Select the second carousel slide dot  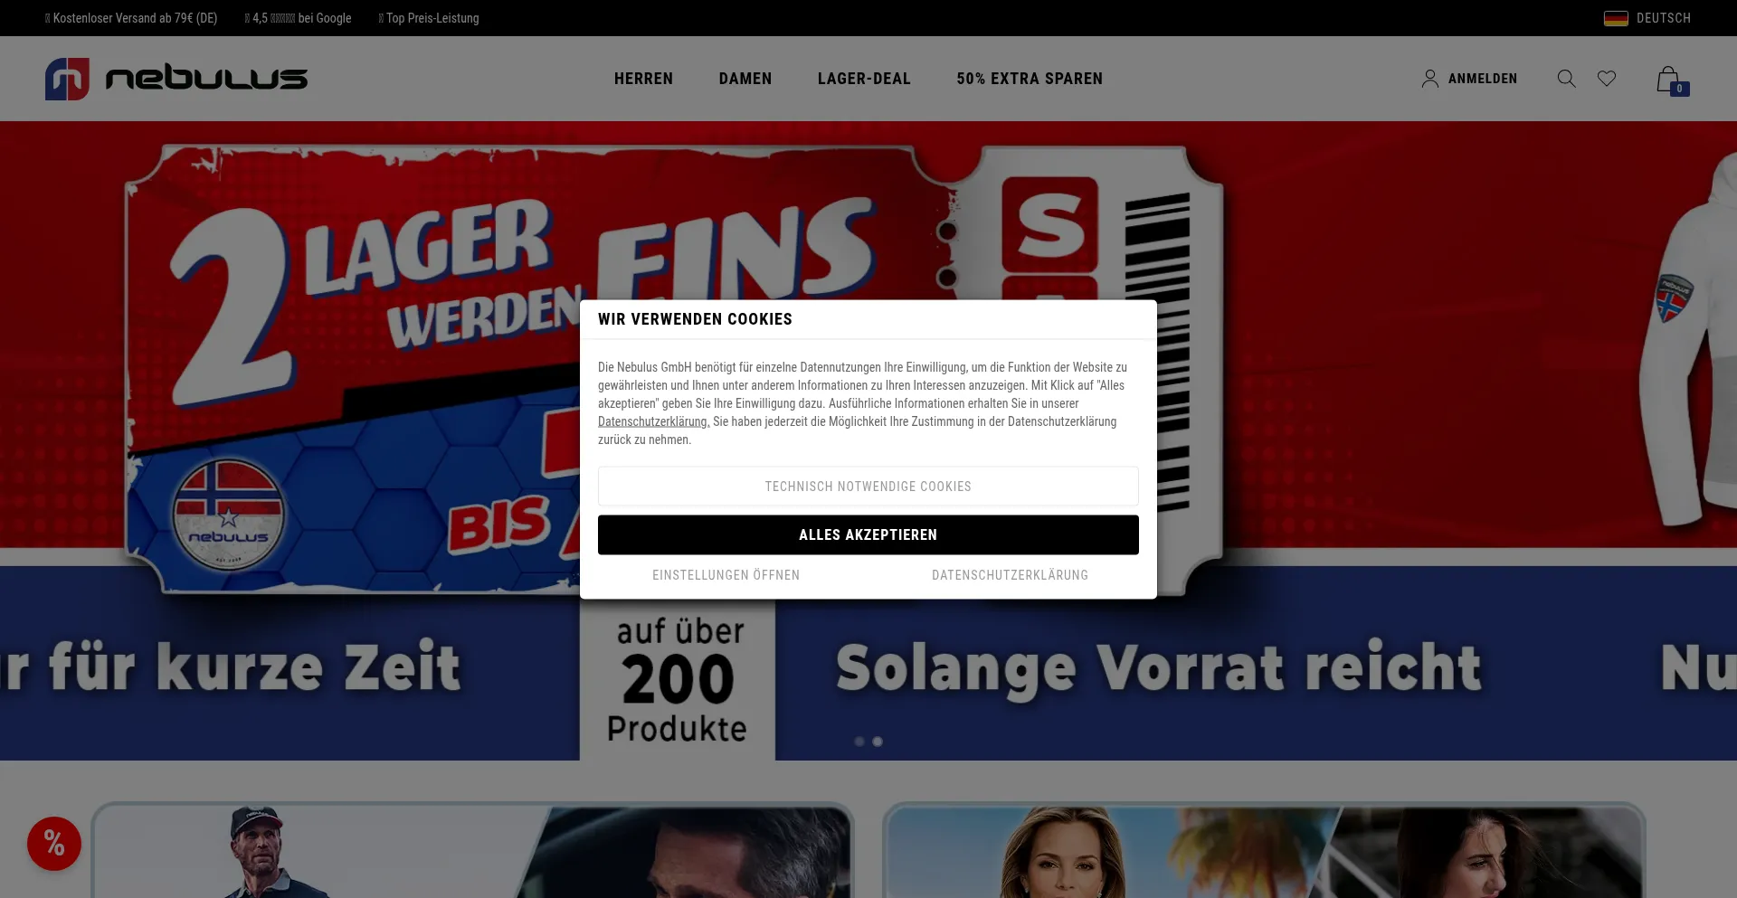pos(878,742)
